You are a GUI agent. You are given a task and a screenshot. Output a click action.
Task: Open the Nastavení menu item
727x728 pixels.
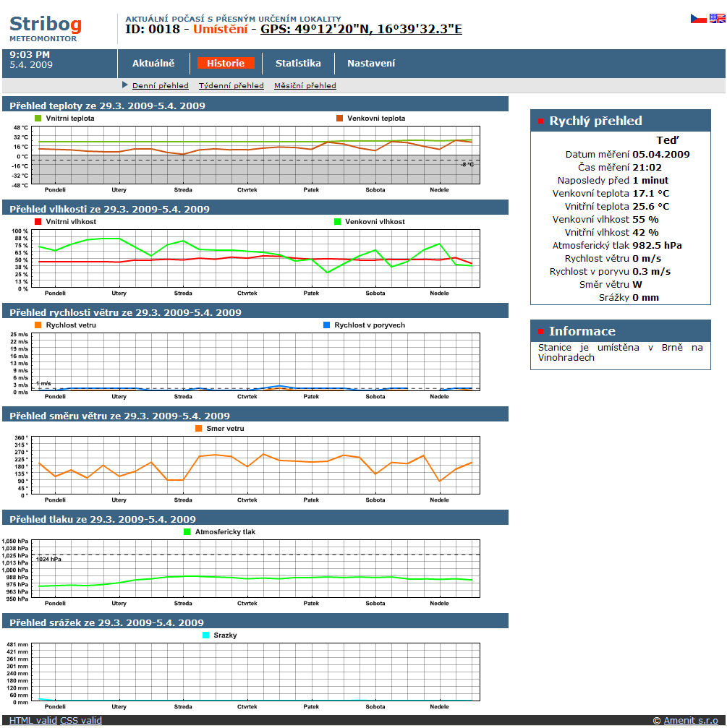pos(371,64)
